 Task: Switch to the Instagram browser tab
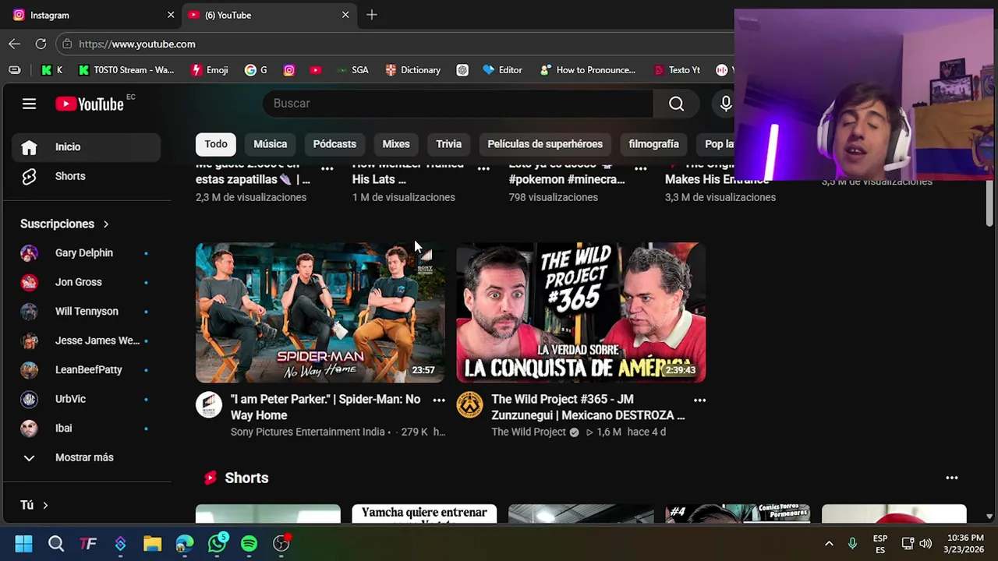pyautogui.click(x=90, y=15)
